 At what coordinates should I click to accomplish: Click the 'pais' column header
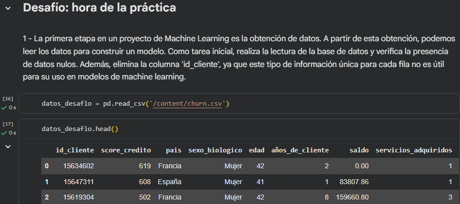(174, 150)
